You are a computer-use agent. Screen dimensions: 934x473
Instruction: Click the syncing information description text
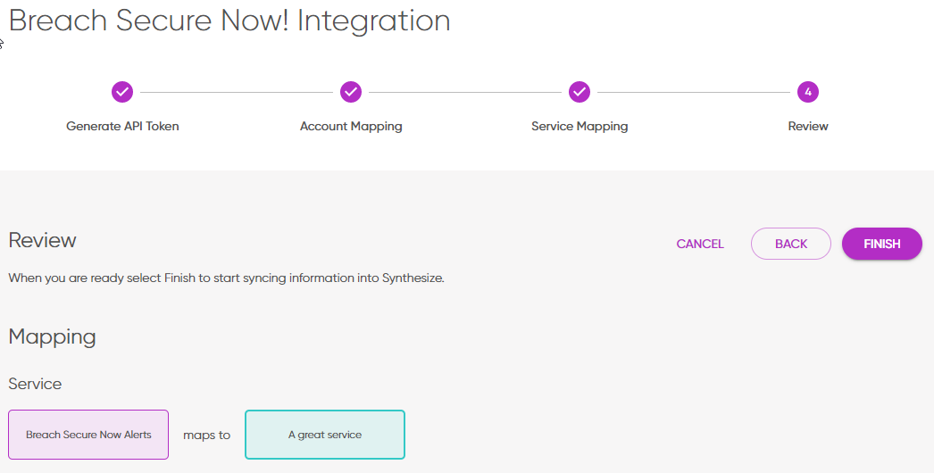226,278
